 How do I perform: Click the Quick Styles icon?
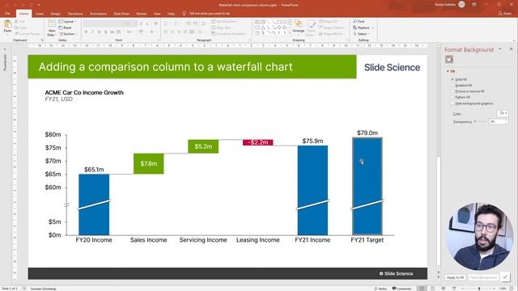(311, 24)
